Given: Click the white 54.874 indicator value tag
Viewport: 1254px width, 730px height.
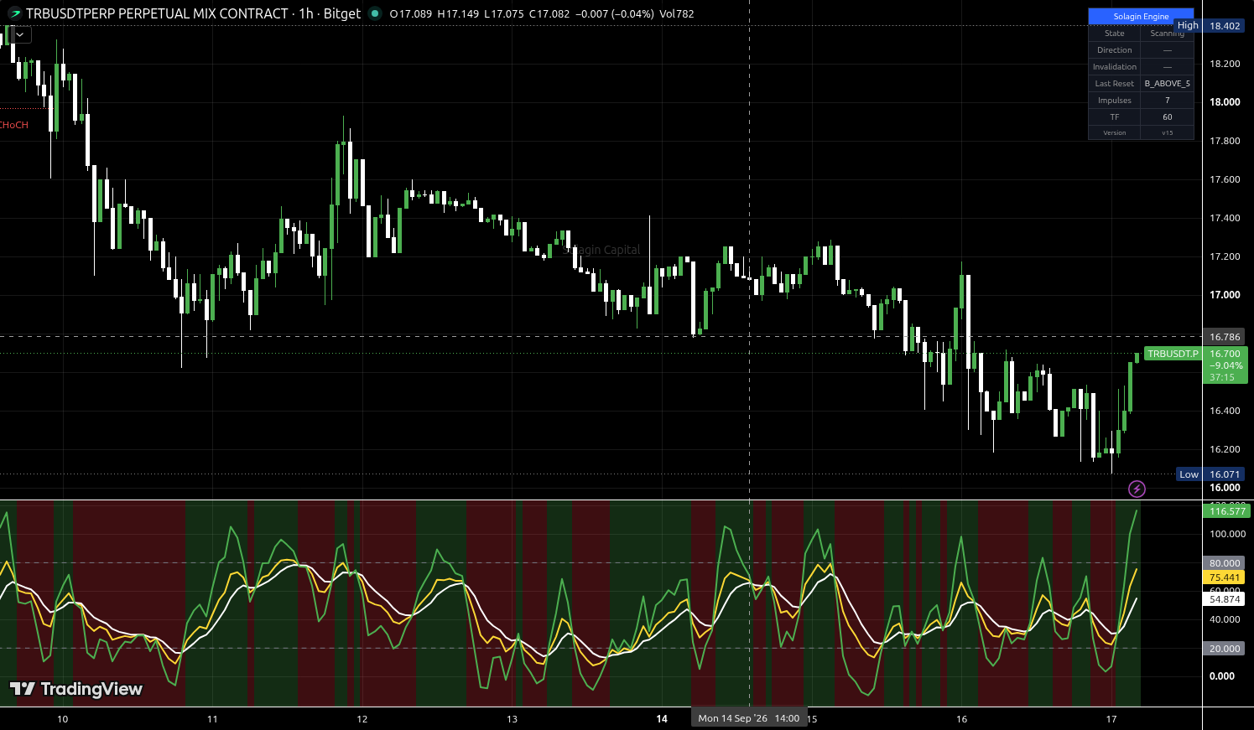Looking at the screenshot, I should tap(1225, 599).
